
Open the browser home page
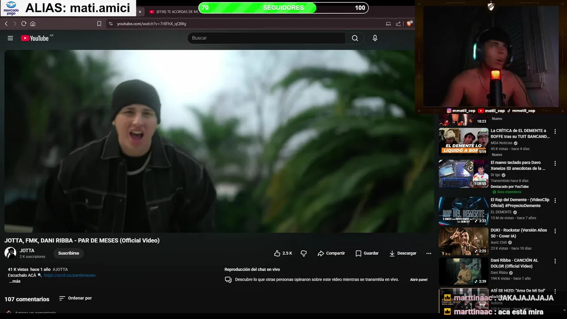tap(33, 23)
